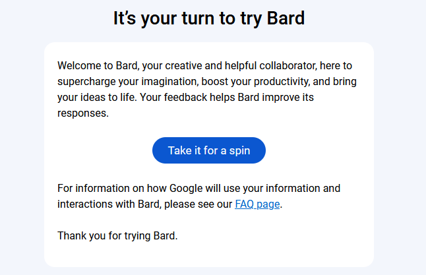Click the "It's your turn to try Bard" heading
426x275 pixels.
click(x=208, y=18)
